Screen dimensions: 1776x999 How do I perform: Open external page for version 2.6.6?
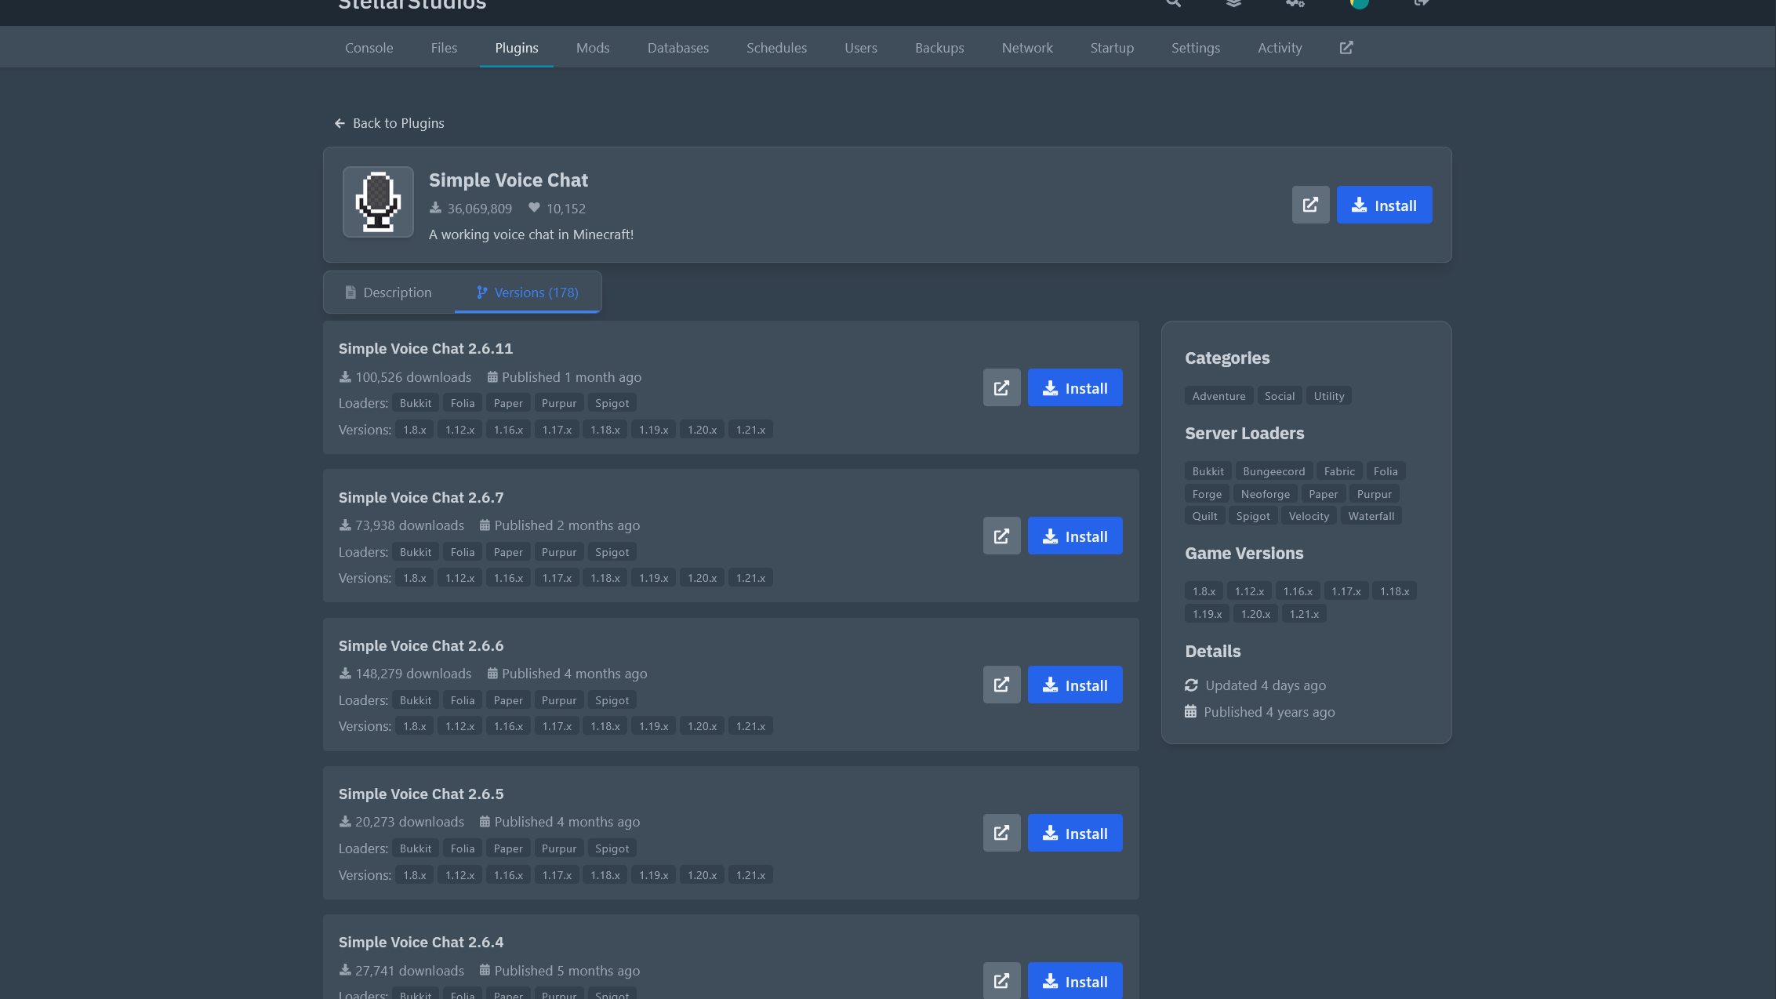pyautogui.click(x=1001, y=685)
